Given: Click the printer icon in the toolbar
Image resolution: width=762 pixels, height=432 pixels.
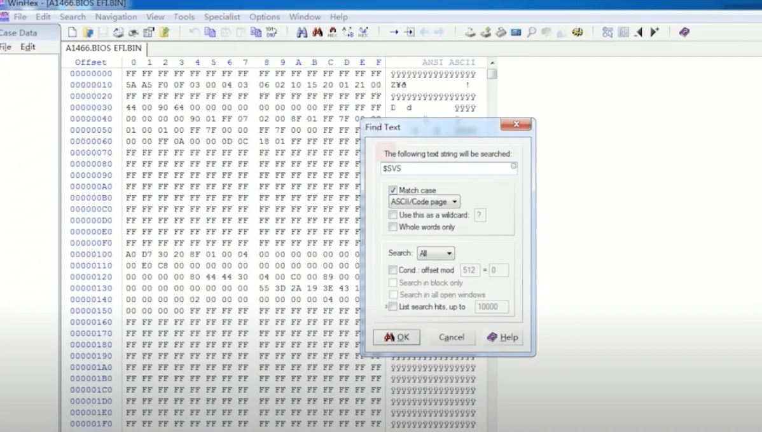Looking at the screenshot, I should (133, 32).
